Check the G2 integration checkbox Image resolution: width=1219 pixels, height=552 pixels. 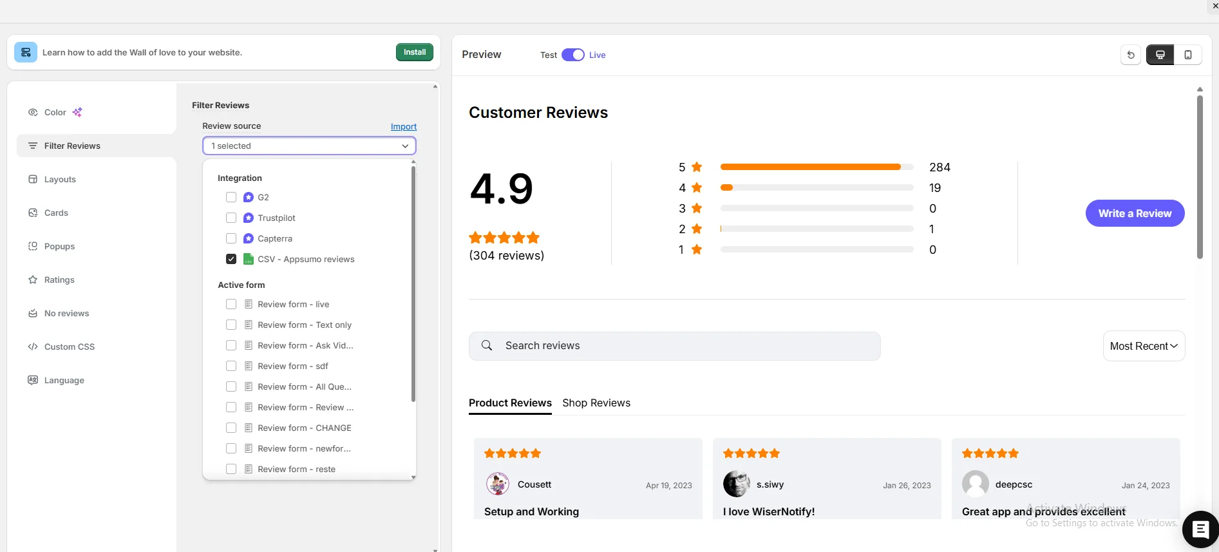point(231,197)
